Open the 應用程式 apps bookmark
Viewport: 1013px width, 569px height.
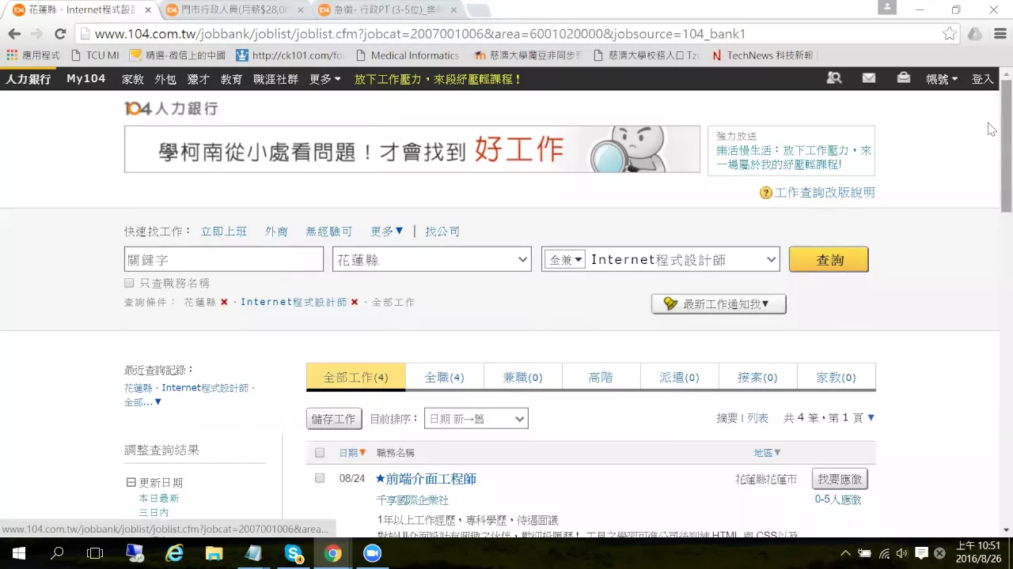tap(33, 55)
